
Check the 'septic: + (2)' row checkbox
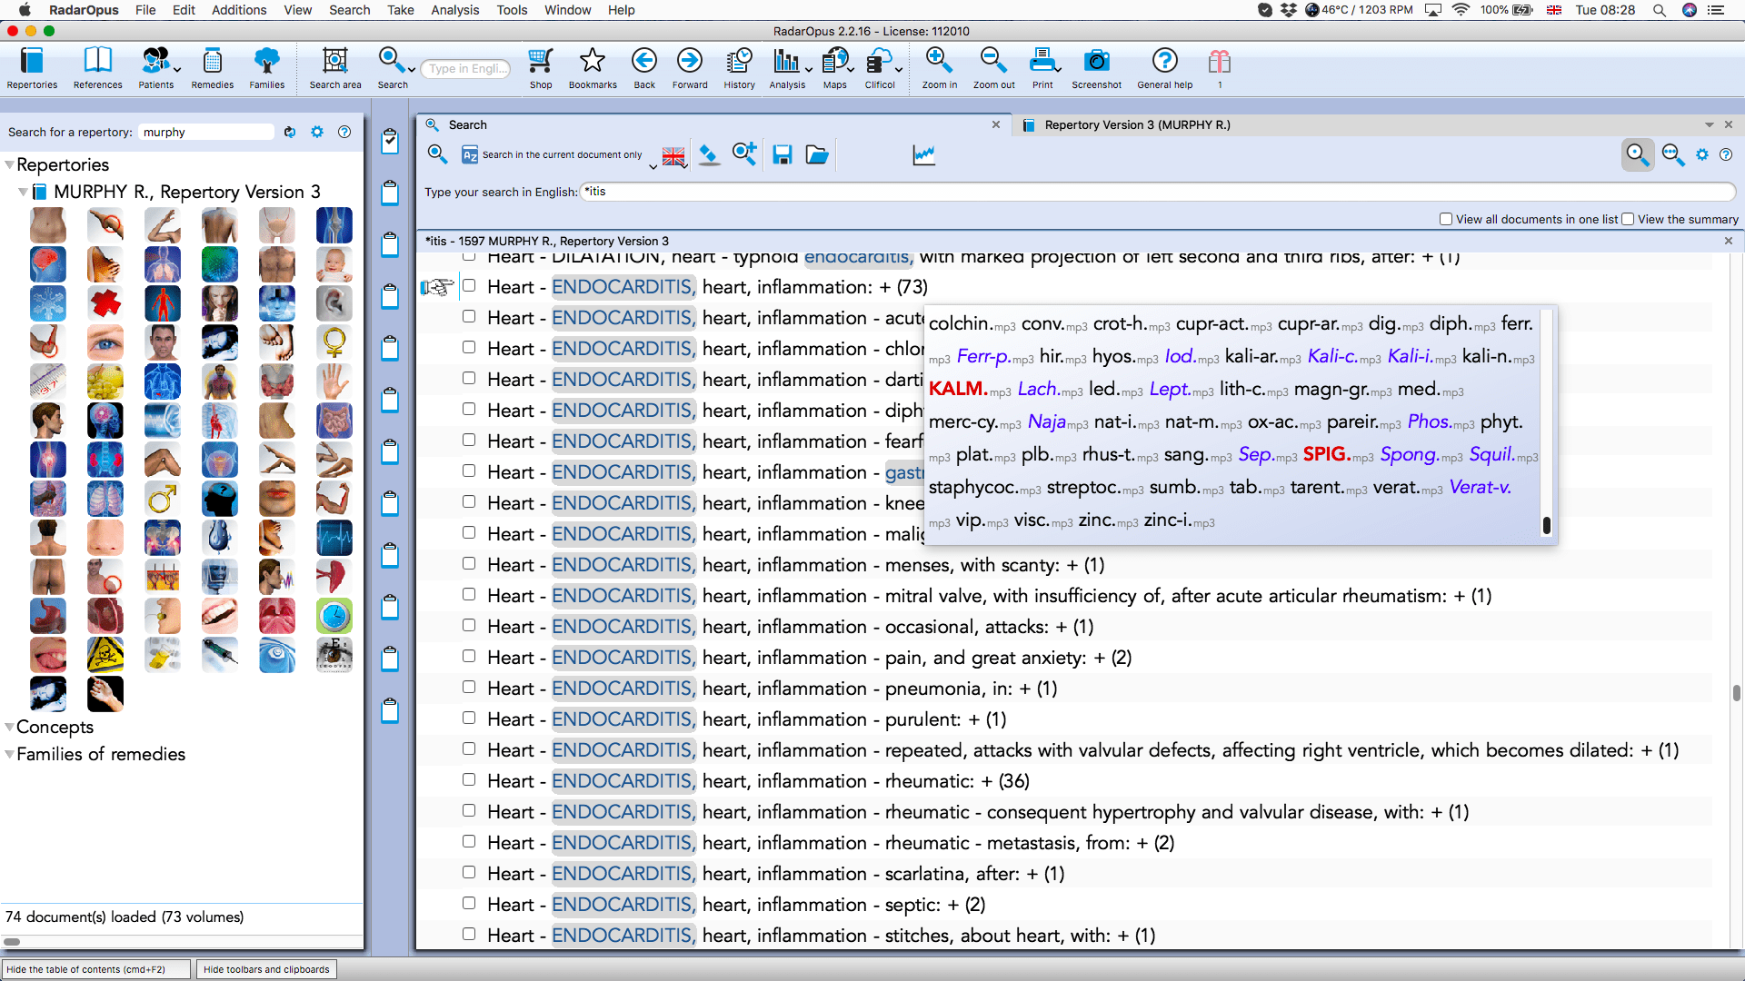(x=469, y=903)
